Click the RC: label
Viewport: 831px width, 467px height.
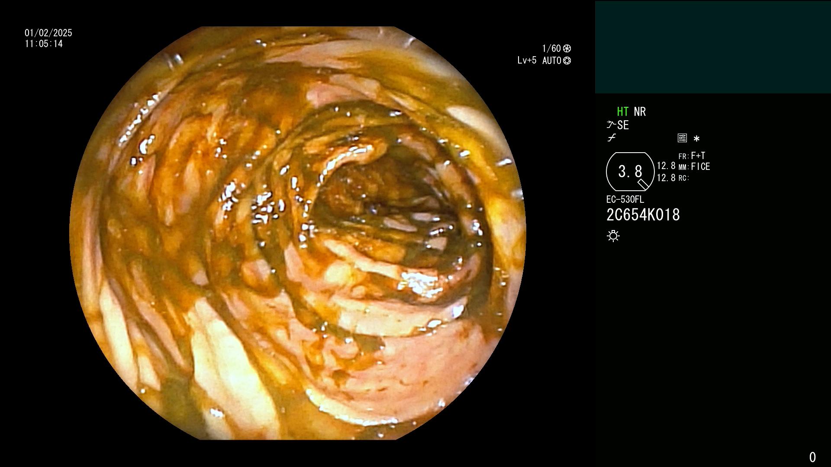click(684, 178)
